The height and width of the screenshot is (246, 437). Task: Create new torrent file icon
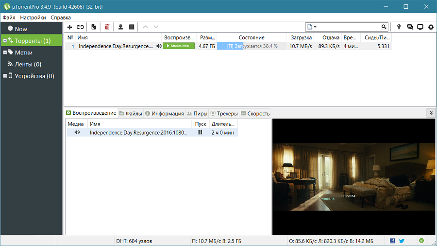point(94,27)
